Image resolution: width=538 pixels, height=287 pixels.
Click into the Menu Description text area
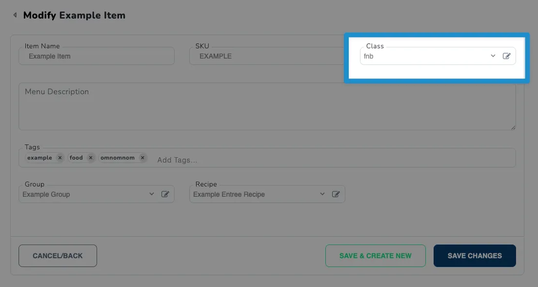267,106
